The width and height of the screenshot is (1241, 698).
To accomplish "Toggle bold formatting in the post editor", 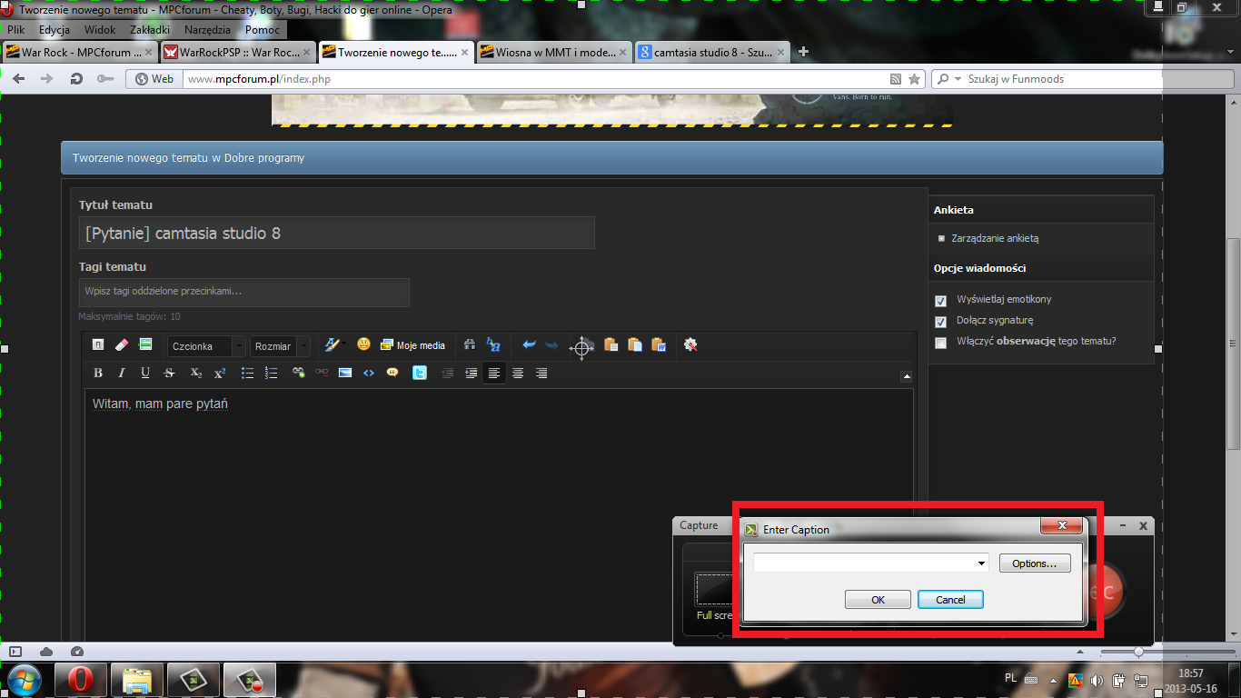I will point(98,374).
